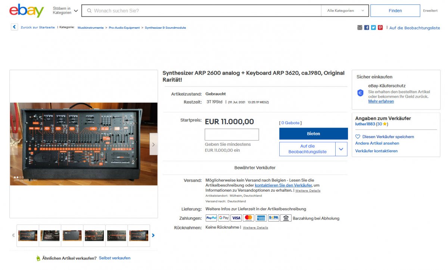Select fourth thumbnail image
448x270 pixels.
pos(94,235)
